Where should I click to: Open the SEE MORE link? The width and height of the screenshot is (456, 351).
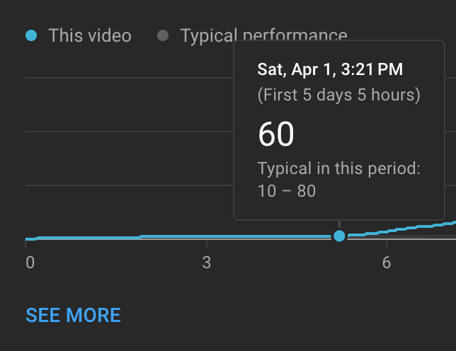pyautogui.click(x=73, y=315)
